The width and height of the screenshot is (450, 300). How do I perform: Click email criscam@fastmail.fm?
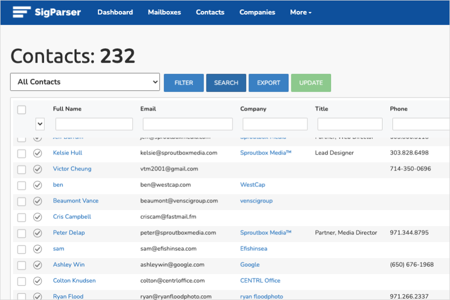click(168, 216)
